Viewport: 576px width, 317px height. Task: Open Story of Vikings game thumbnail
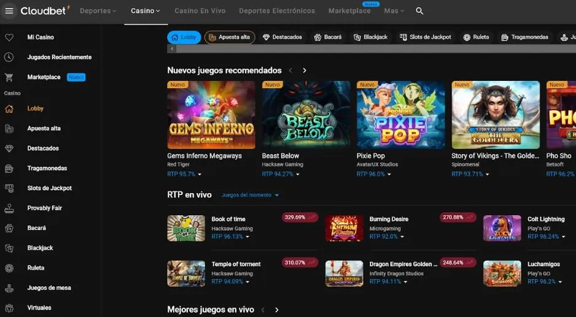496,115
